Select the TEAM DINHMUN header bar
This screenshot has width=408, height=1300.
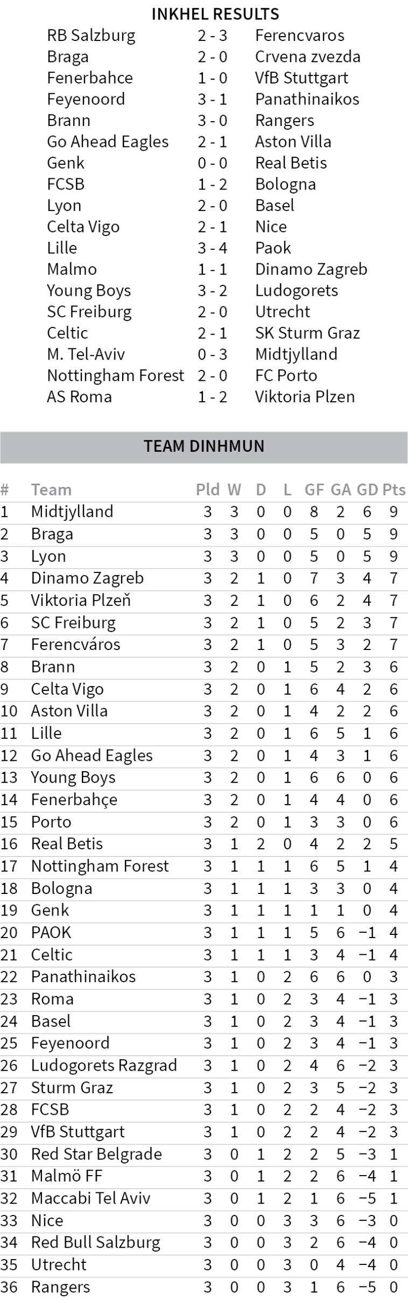[x=204, y=446]
